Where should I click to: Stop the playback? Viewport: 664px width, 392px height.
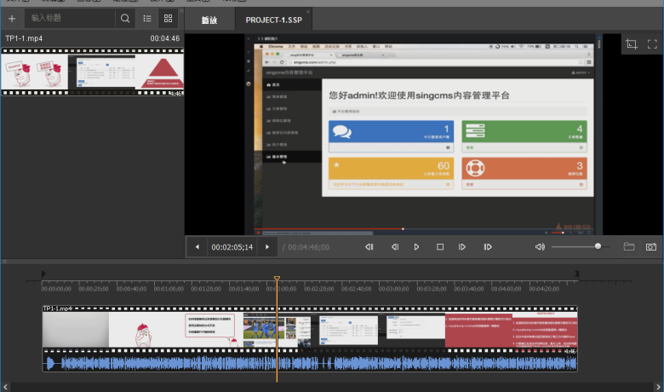click(x=440, y=246)
